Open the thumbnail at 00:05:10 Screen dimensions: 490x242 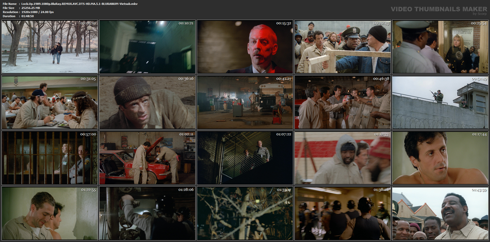pos(50,47)
